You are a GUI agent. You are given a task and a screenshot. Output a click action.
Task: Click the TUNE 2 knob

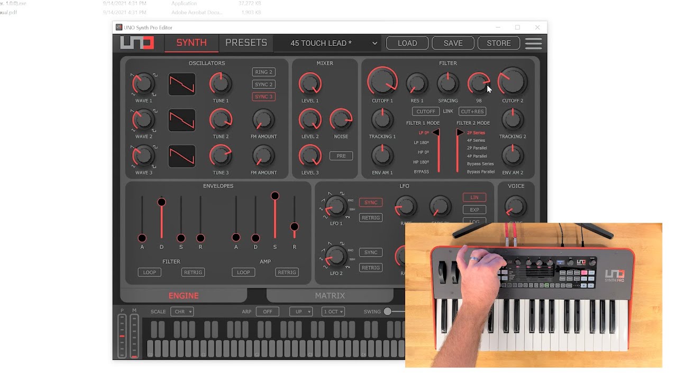221,120
